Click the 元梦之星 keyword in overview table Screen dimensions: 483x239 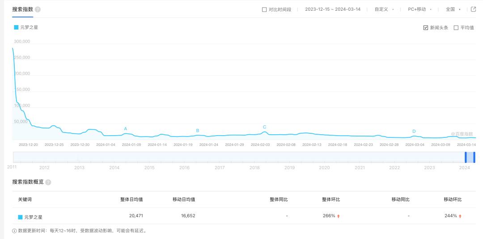coord(34,217)
